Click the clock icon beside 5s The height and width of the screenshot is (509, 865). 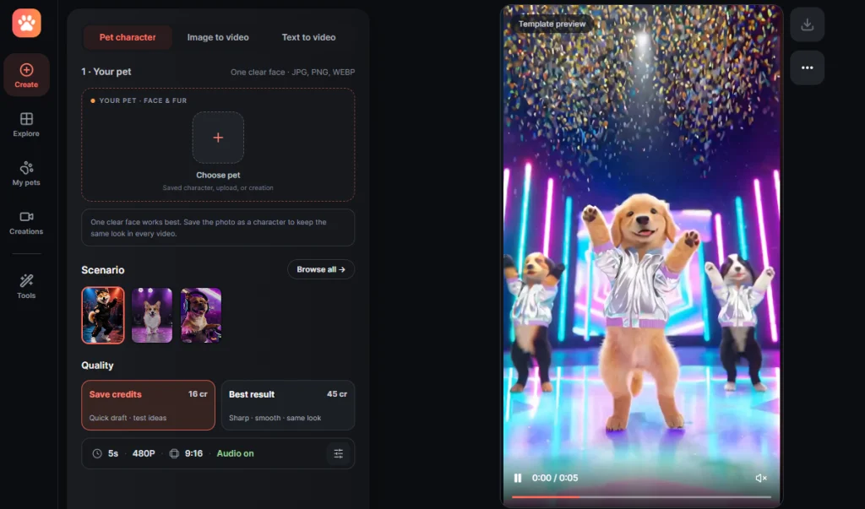(97, 453)
